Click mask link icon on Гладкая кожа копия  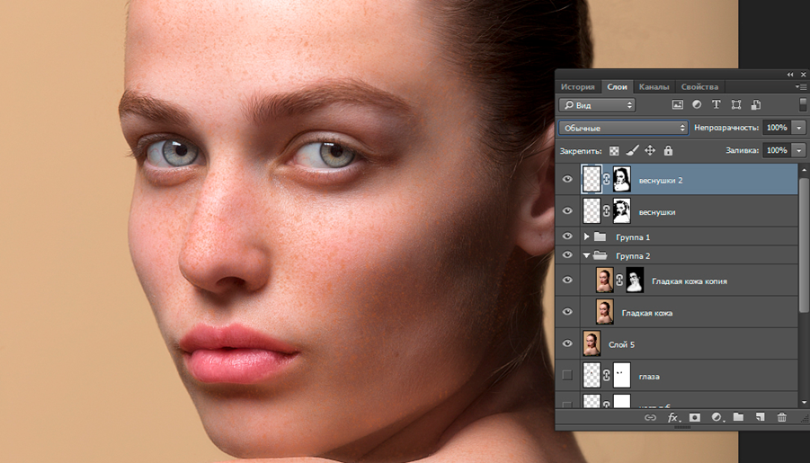[619, 280]
